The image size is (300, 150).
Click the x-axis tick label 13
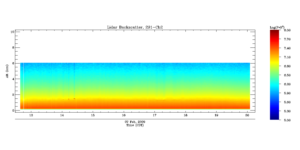click(31, 115)
